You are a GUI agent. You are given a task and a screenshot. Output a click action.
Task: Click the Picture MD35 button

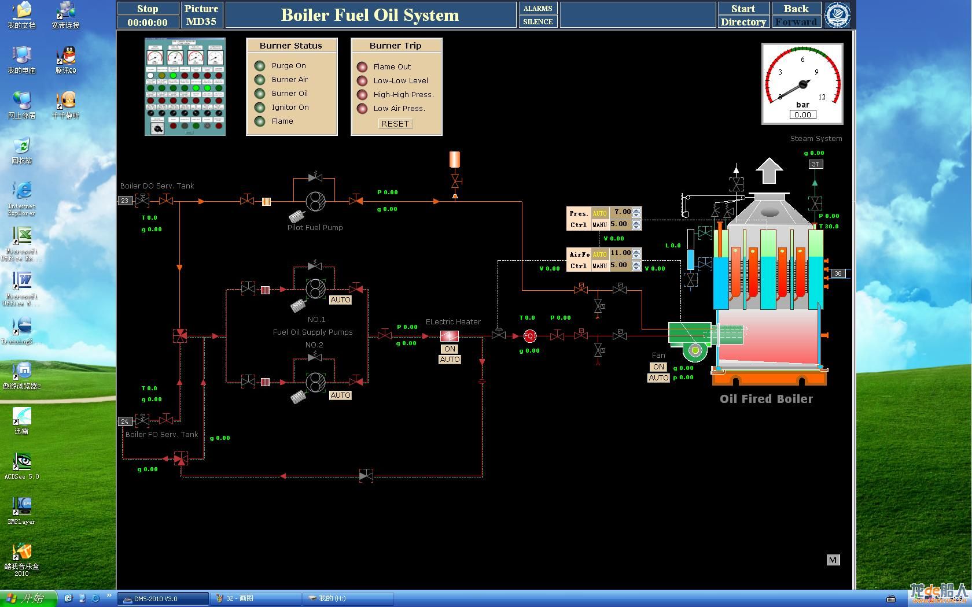tap(201, 15)
